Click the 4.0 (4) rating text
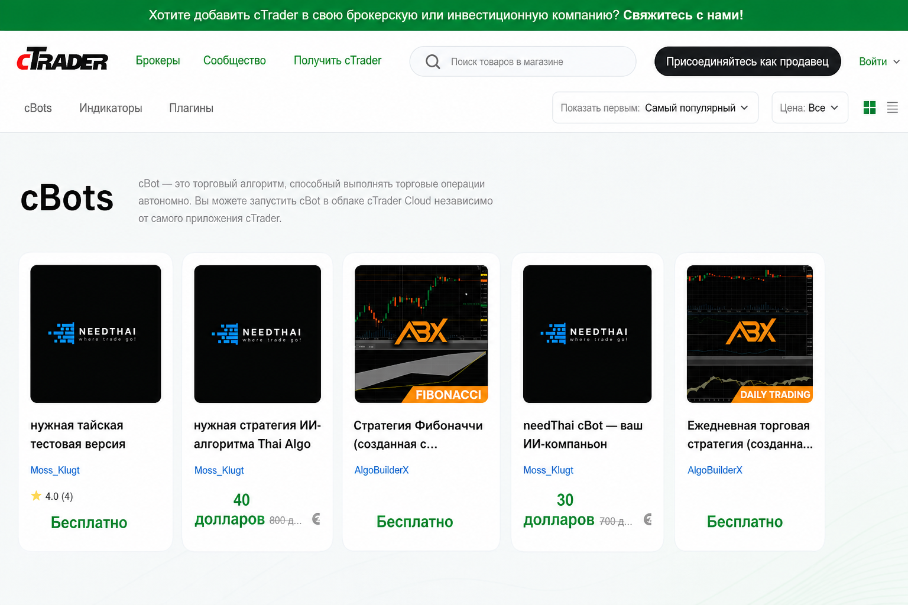This screenshot has height=605, width=908. tap(59, 496)
